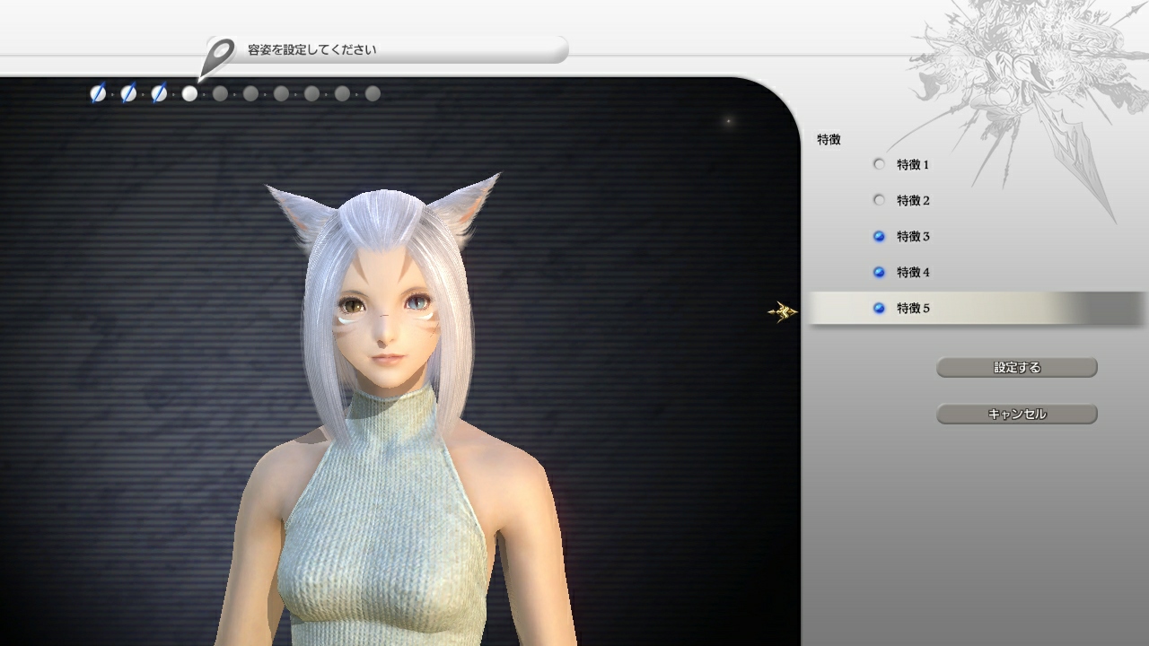Select the 特徴1 radio button

(x=878, y=164)
